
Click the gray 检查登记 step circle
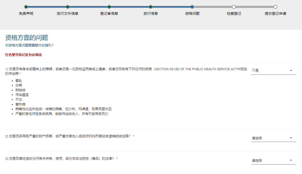tap(233, 6)
